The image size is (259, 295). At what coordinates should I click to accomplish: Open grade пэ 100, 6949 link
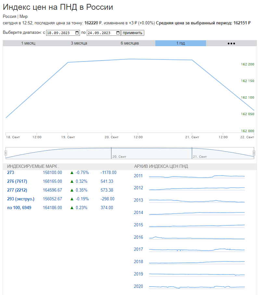coord(19,208)
